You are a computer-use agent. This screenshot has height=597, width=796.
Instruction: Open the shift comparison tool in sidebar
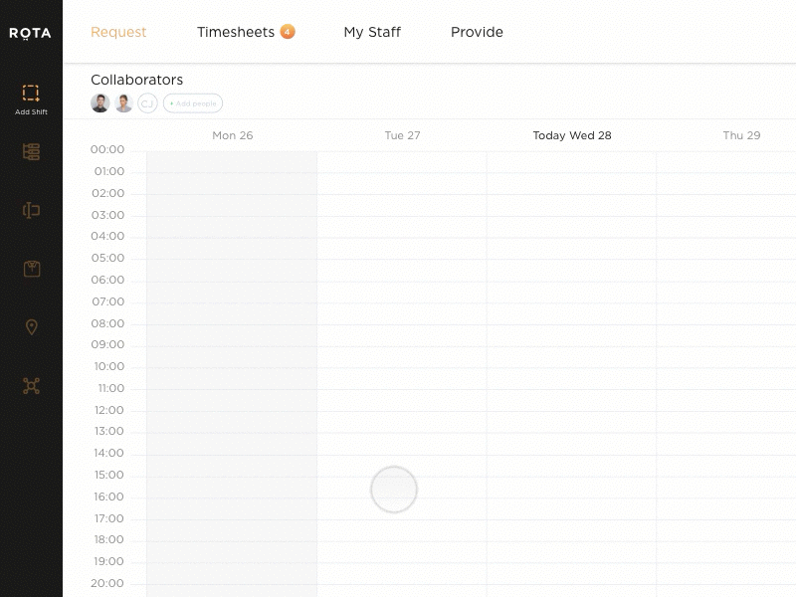click(x=31, y=210)
